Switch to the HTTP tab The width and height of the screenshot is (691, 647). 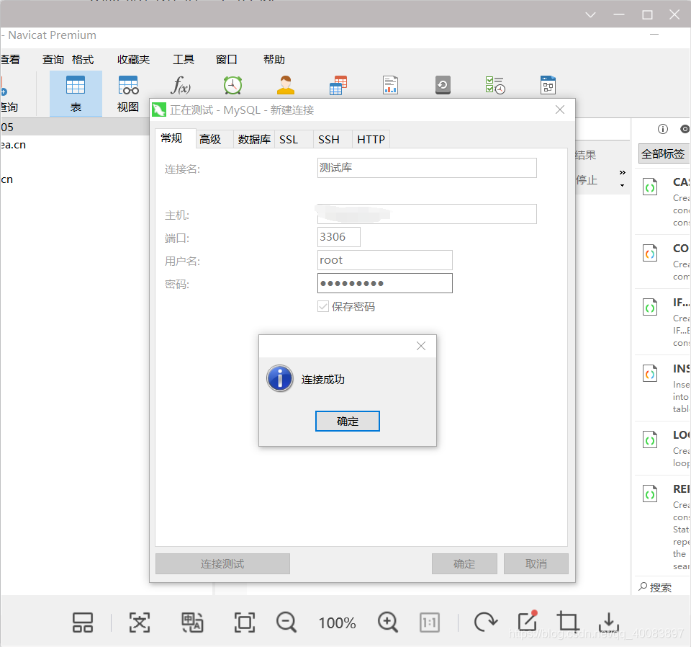[x=371, y=139]
